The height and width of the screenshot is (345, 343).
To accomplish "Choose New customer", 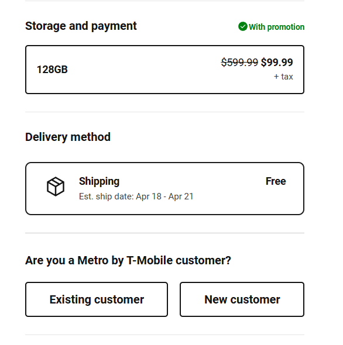I will [242, 299].
